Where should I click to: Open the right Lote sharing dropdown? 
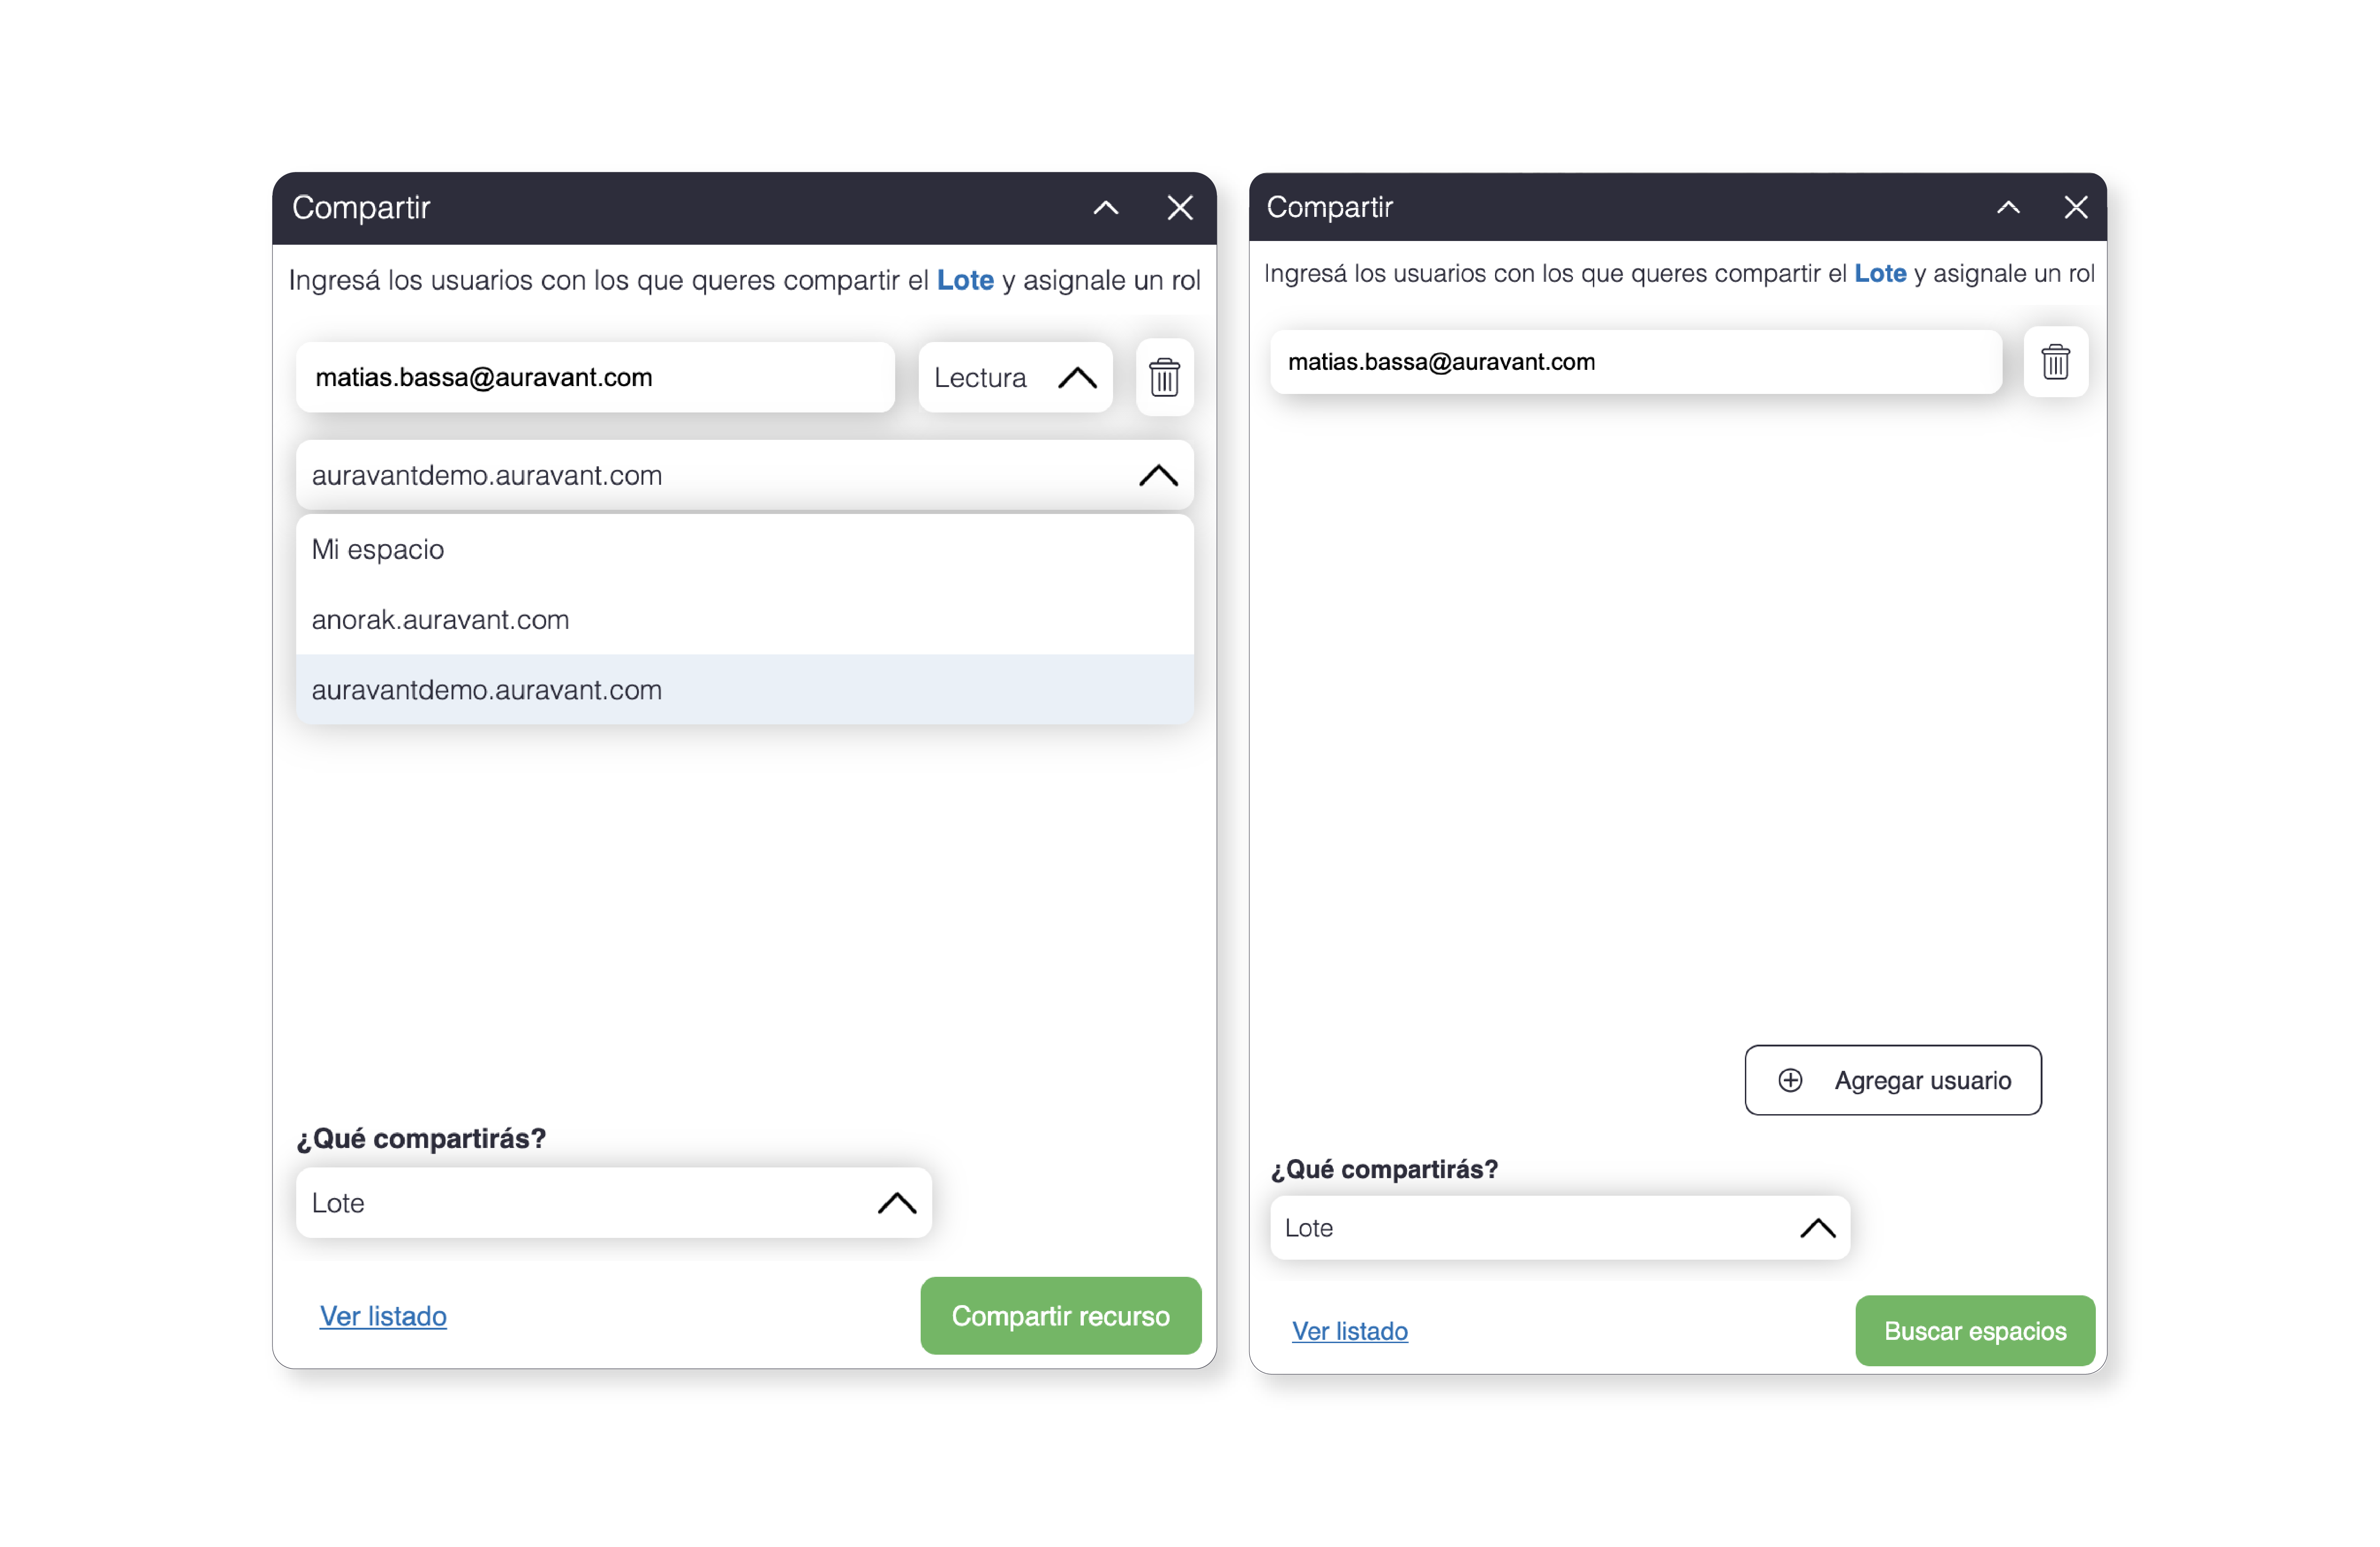[x=1559, y=1227]
